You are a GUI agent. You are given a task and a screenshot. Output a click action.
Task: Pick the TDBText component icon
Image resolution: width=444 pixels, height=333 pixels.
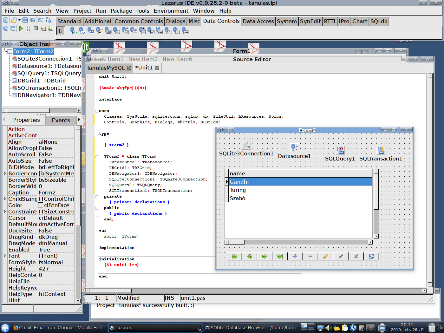tap(82, 31)
